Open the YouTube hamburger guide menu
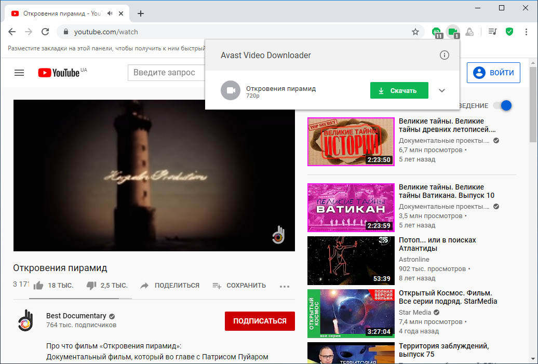 [x=19, y=73]
